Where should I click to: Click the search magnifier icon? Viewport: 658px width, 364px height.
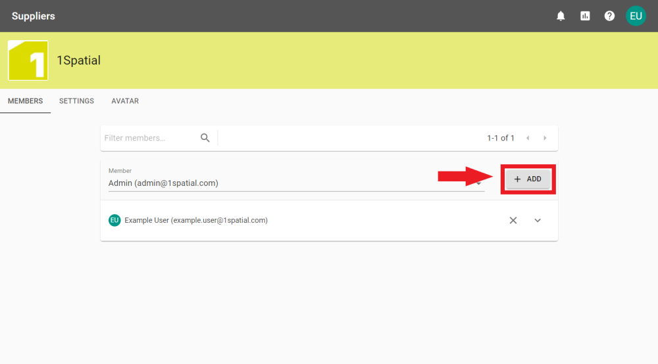point(205,138)
